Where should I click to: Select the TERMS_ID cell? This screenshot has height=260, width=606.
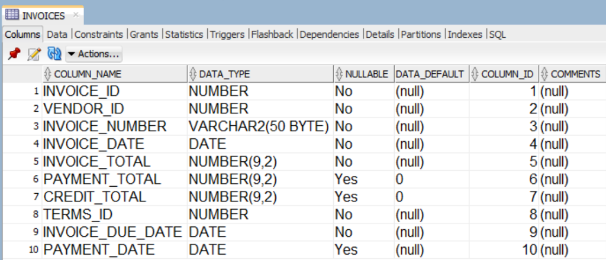pyautogui.click(x=114, y=214)
